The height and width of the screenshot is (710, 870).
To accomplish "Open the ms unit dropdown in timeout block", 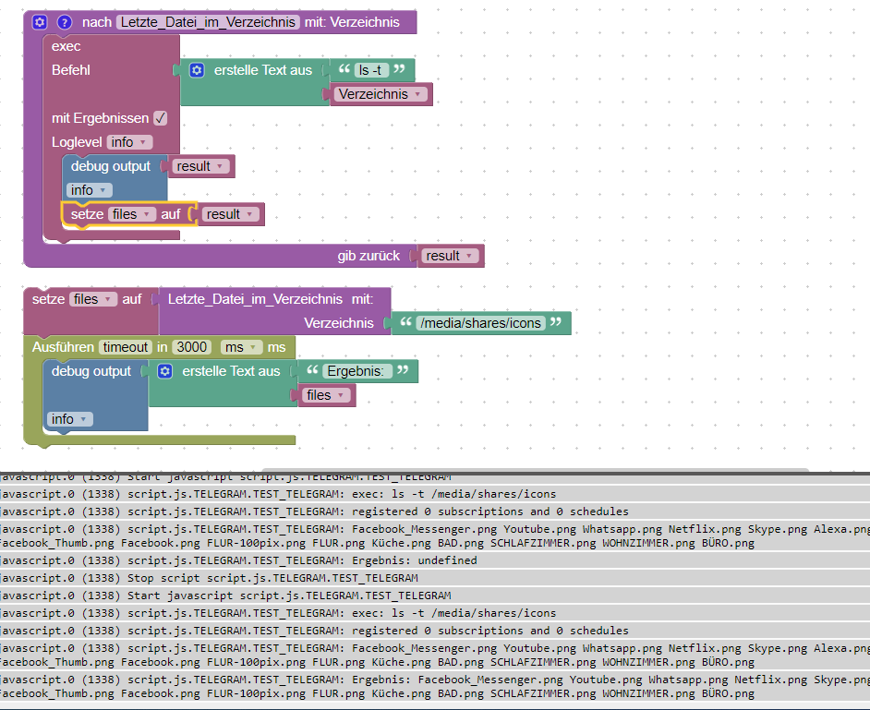I will [x=241, y=347].
